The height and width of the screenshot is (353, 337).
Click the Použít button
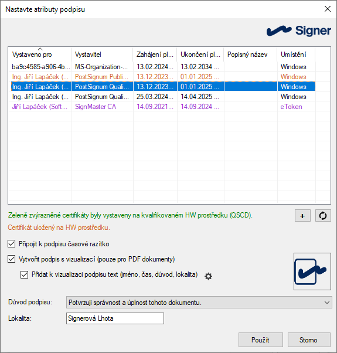[261, 340]
